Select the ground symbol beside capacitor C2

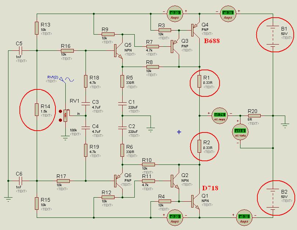pyautogui.click(x=151, y=130)
